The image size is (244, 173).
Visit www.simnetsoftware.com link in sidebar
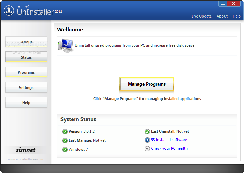[x=26, y=159]
